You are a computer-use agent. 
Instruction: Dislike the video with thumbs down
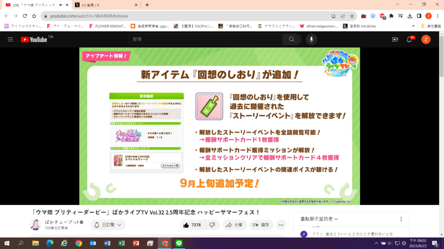212,225
